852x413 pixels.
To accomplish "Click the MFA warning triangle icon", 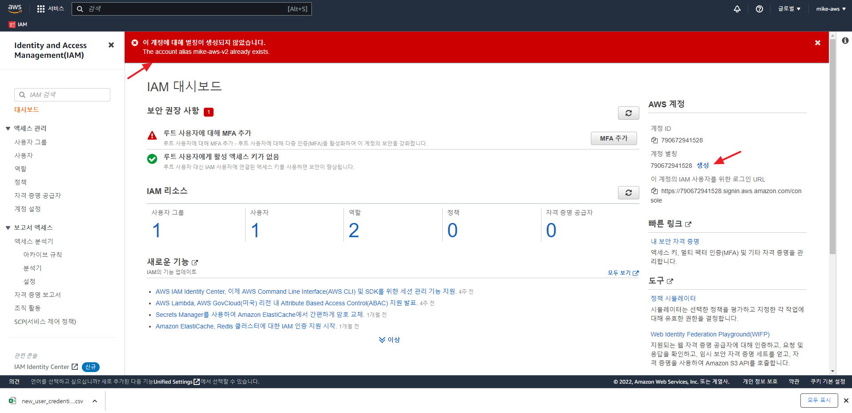I will 152,135.
